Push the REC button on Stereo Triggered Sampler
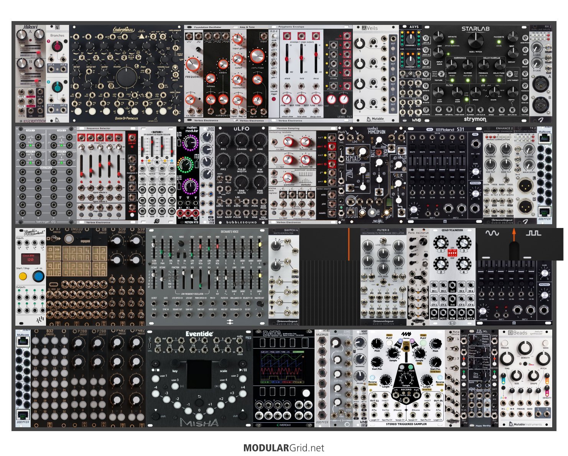This screenshot has width=568, height=456. coord(401,366)
